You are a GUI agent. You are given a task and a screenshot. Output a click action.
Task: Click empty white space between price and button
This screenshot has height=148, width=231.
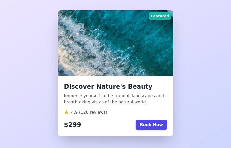pyautogui.click(x=108, y=125)
